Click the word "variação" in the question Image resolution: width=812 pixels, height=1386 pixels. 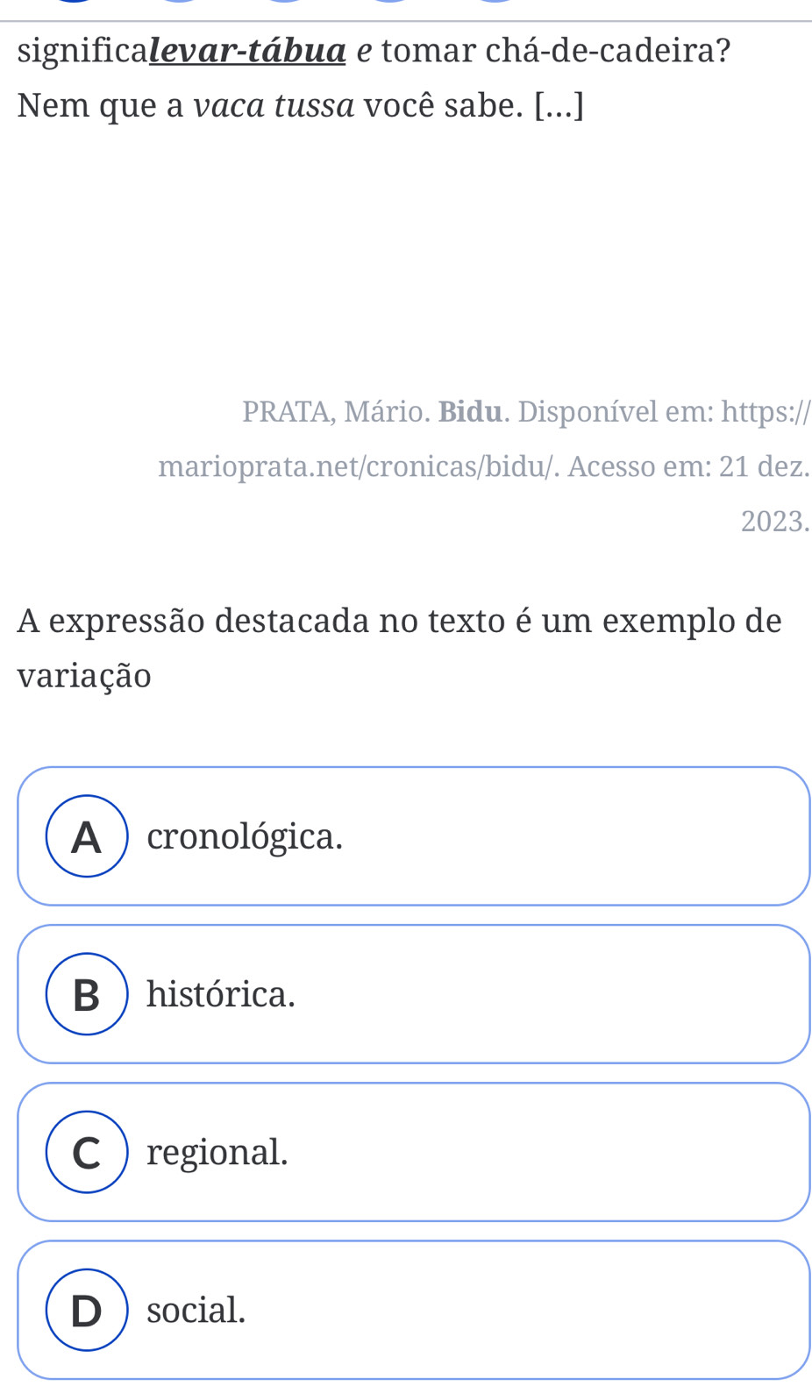[x=84, y=677]
